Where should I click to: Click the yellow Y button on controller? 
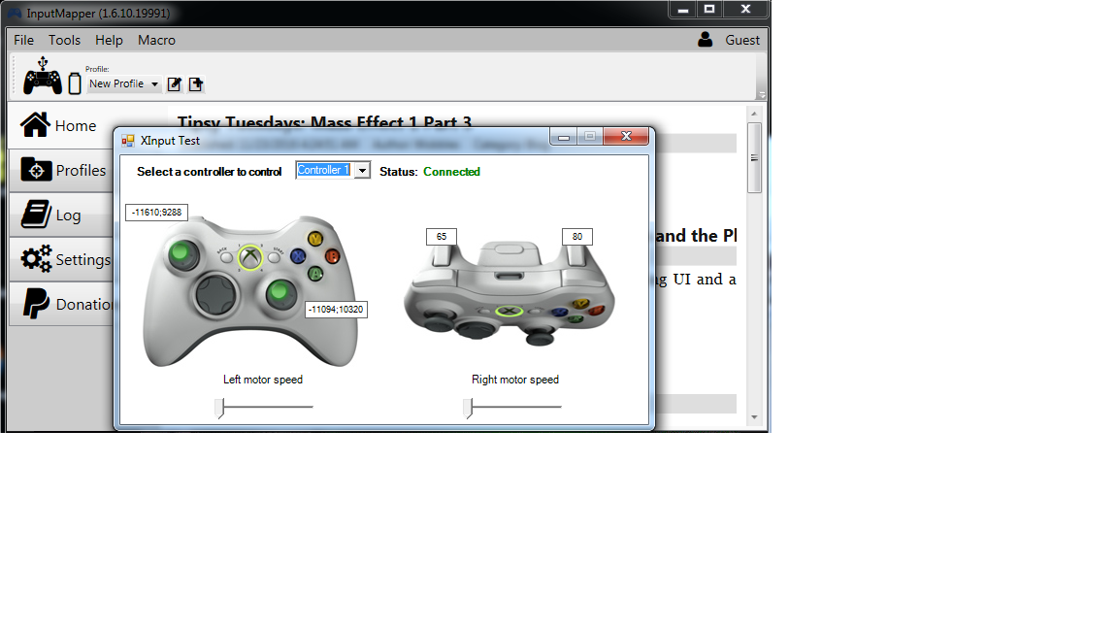tap(315, 239)
